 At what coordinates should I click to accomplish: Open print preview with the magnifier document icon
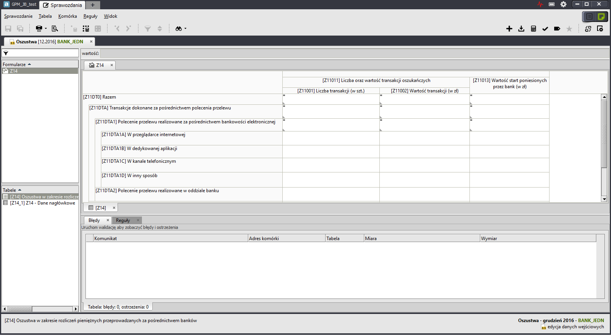coord(55,29)
